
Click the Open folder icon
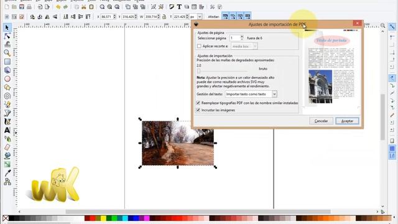14,7
